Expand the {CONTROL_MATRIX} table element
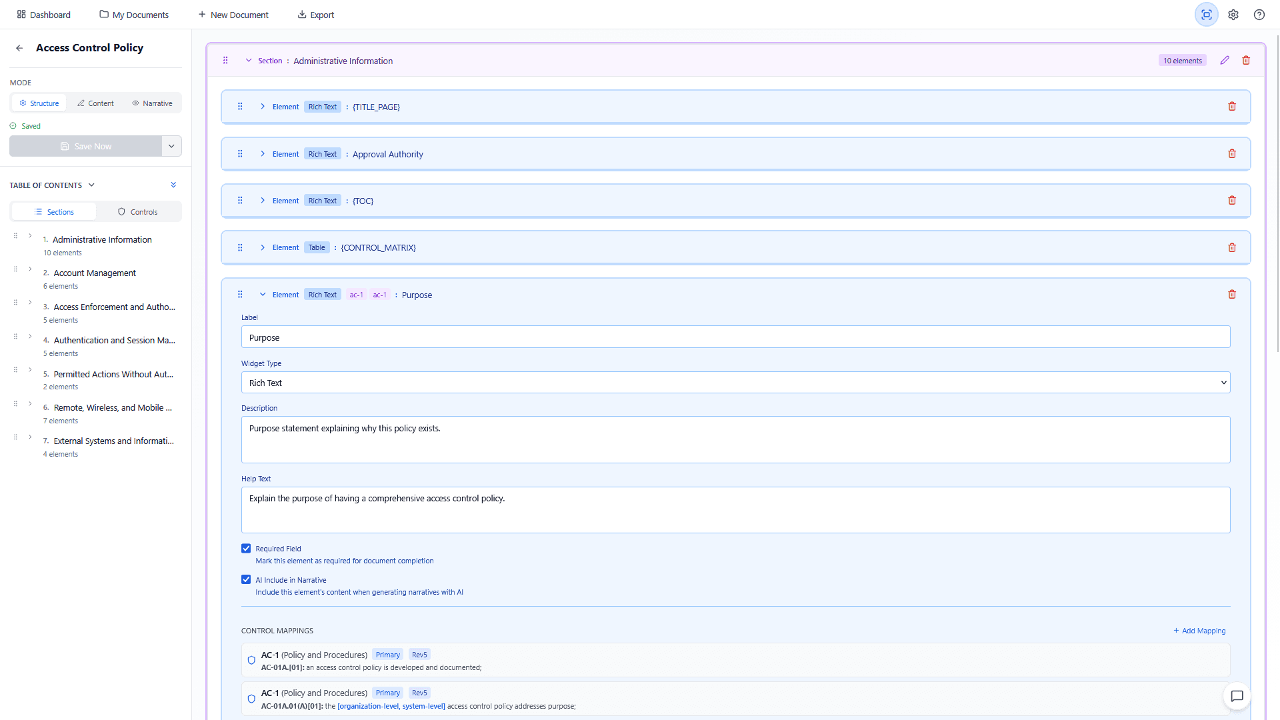This screenshot has width=1280, height=720. pos(262,247)
